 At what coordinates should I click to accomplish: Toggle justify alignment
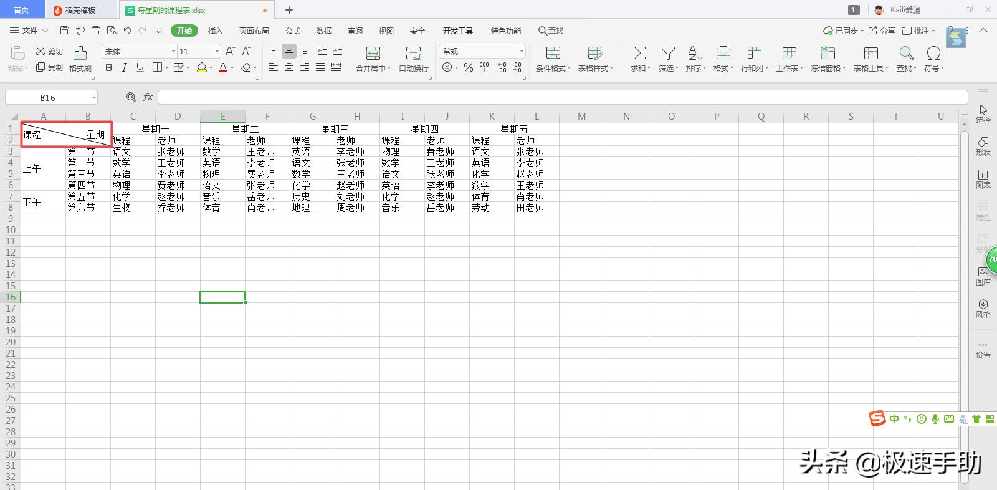point(320,67)
